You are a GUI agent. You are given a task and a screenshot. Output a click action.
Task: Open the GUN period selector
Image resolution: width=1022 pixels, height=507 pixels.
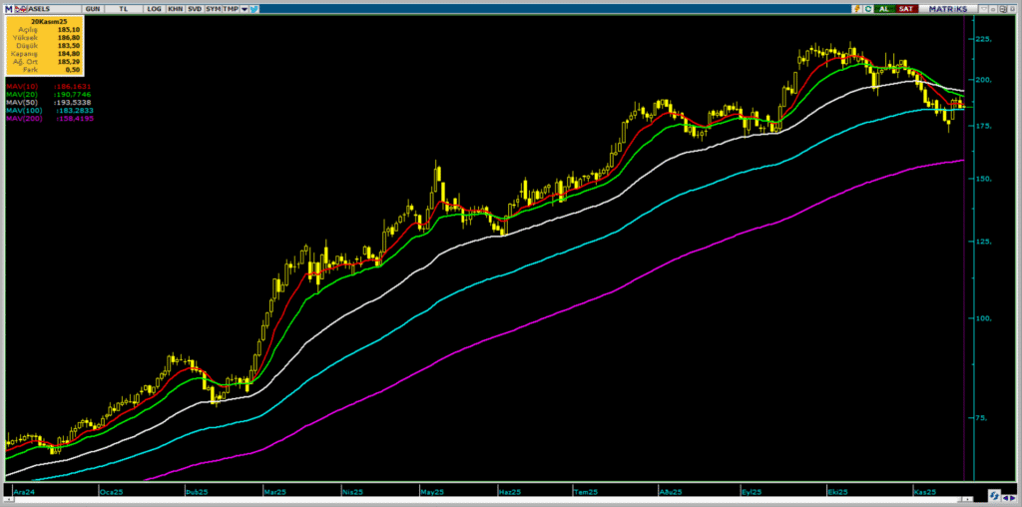tap(92, 8)
